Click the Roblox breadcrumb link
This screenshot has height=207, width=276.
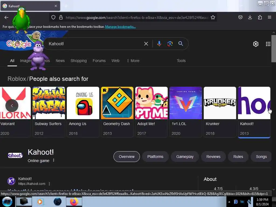point(17,79)
